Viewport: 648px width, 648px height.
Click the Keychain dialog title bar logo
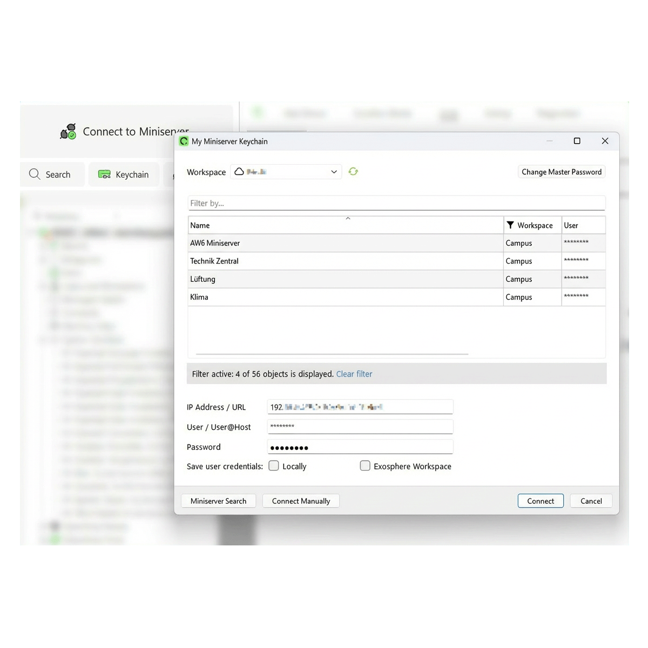pyautogui.click(x=184, y=141)
